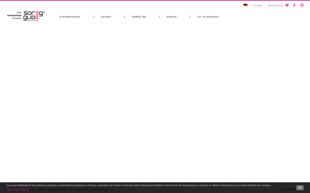310x193 pixels.
Task: Open the Schiebefenster menu
Action: (x=70, y=17)
